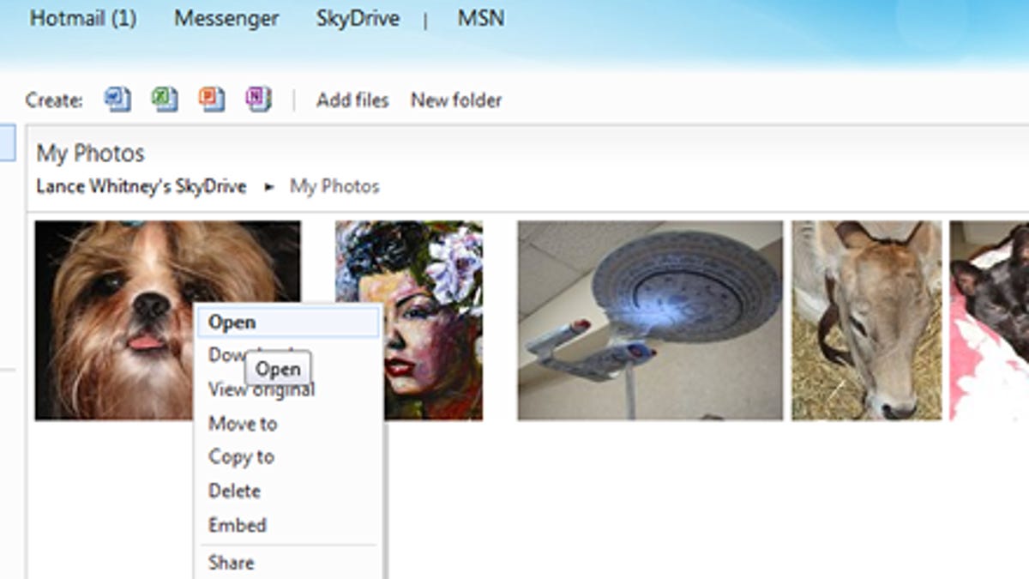Create a new Excel workbook
The width and height of the screenshot is (1029, 579).
163,99
